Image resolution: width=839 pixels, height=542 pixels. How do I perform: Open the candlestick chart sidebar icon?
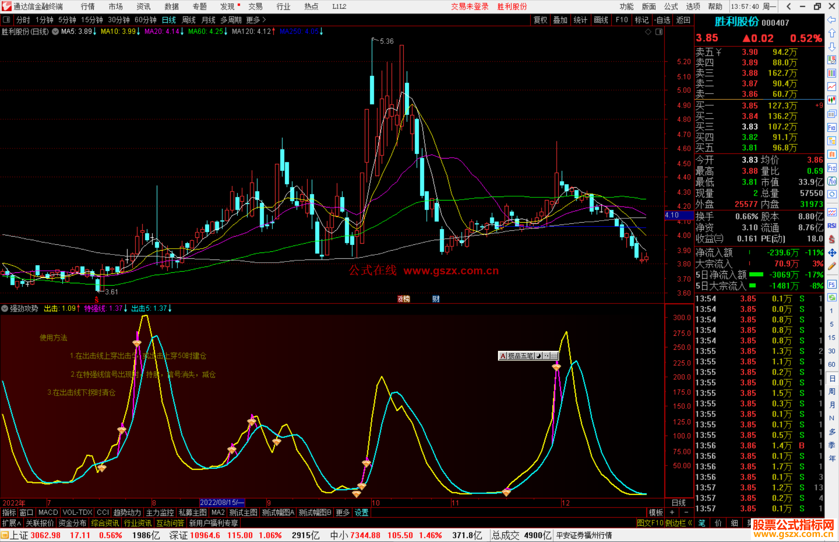pos(832,100)
